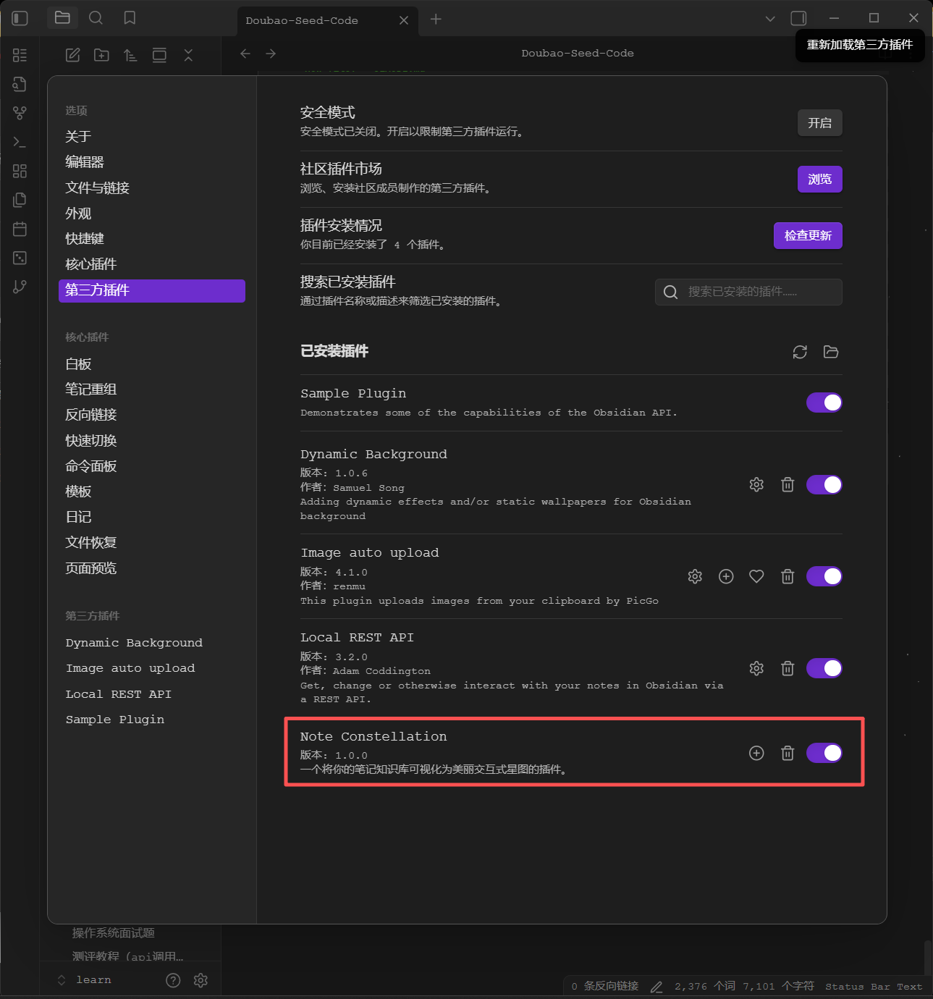The image size is (933, 999).
Task: Click the plus icon for Note Constellation
Action: tap(756, 753)
